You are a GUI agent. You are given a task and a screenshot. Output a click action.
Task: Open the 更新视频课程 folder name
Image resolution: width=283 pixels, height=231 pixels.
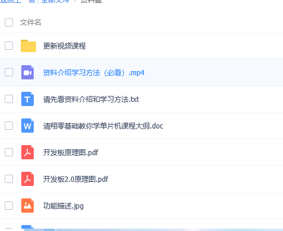(65, 46)
